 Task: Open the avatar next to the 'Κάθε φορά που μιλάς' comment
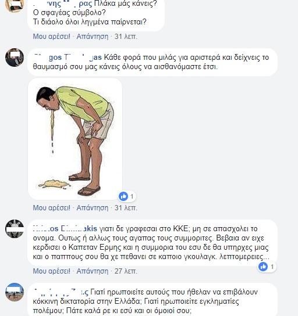click(15, 58)
